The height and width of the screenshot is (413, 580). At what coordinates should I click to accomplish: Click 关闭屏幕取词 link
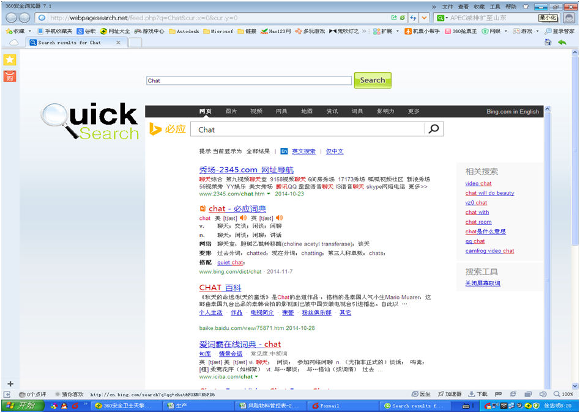click(483, 283)
